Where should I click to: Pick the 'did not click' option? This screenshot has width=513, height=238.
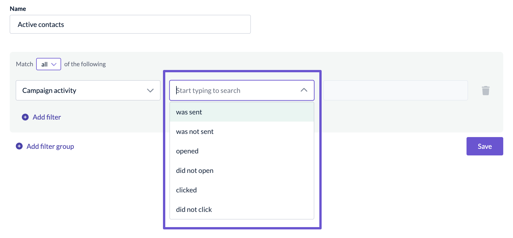tap(242, 210)
